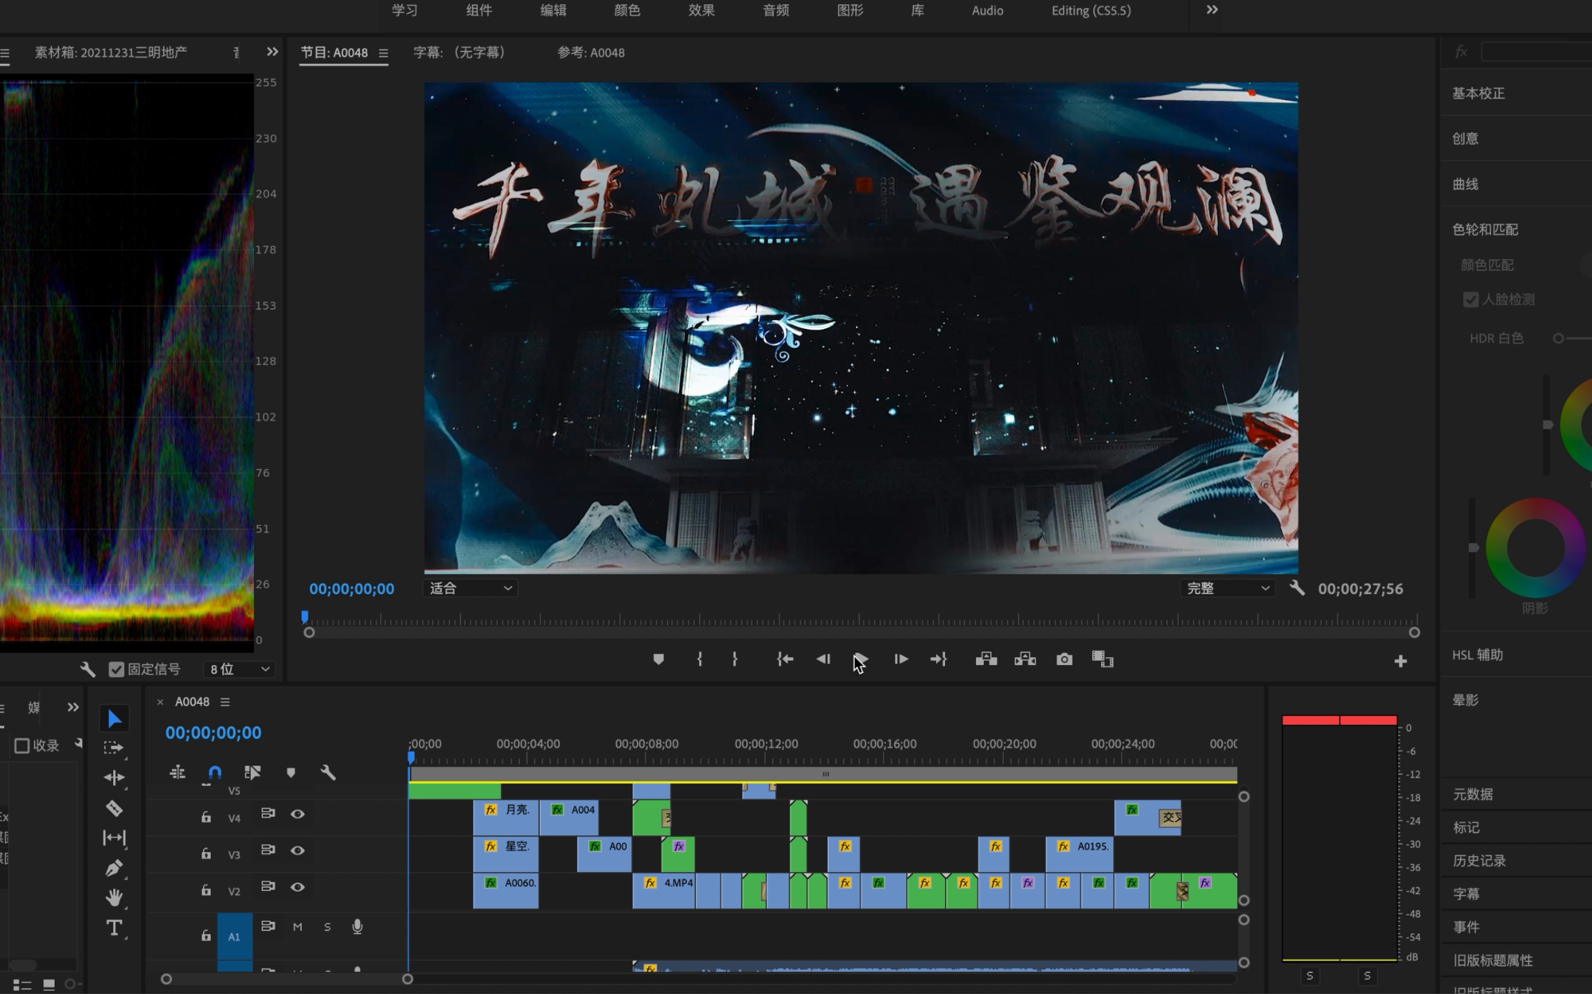
Task: Open the 完整 playback resolution dropdown
Action: (1227, 588)
